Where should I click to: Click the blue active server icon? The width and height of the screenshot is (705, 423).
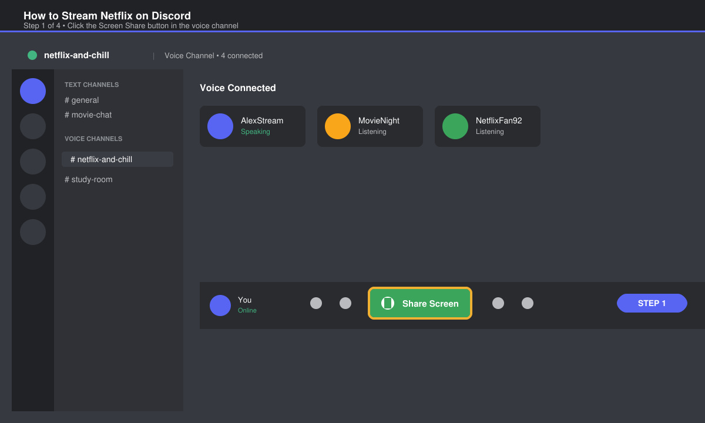click(33, 91)
